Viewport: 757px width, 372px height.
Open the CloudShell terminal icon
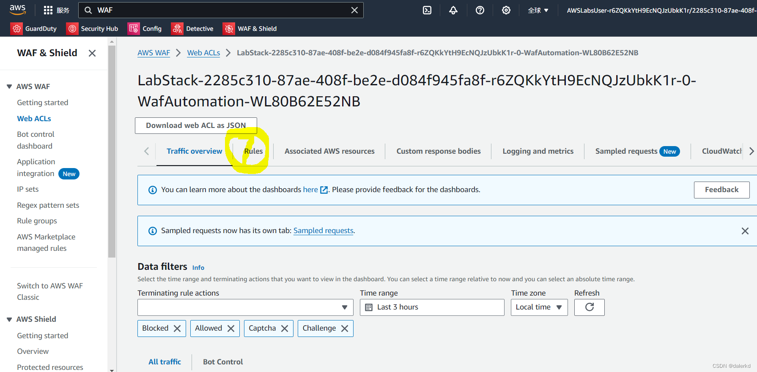[x=427, y=10]
